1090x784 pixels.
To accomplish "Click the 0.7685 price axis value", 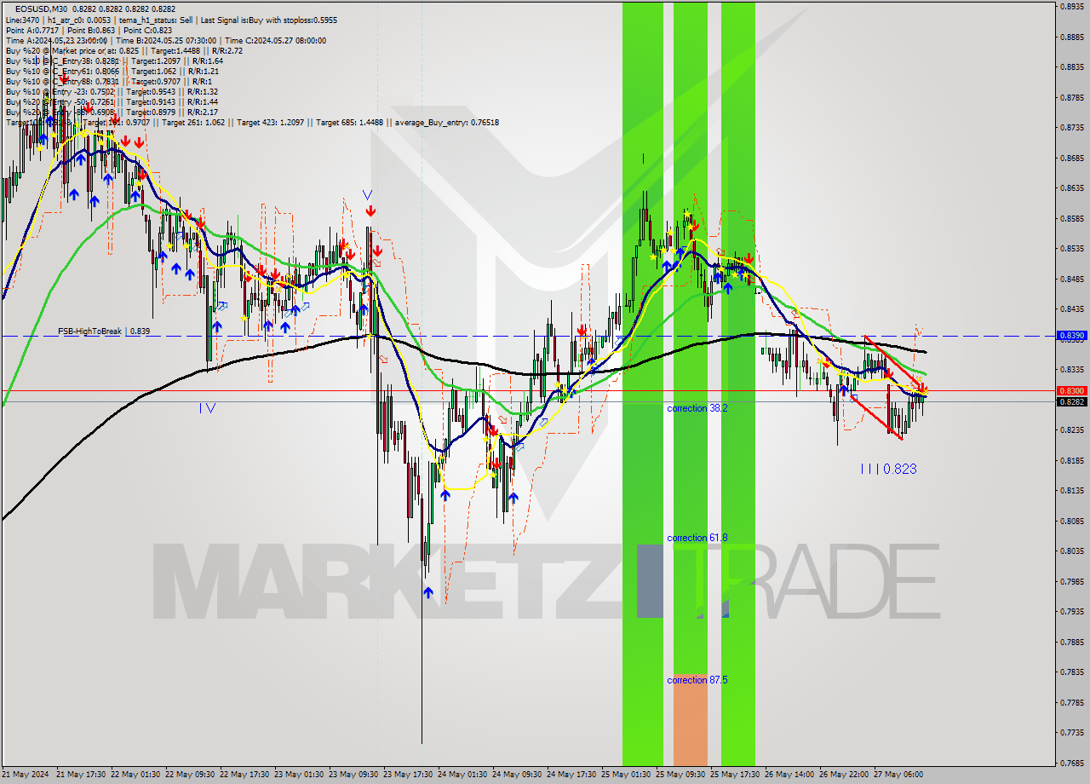I will point(1071,763).
